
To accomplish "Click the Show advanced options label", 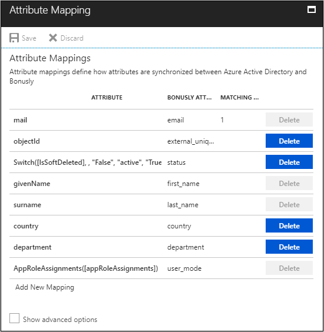I will pyautogui.click(x=60, y=319).
